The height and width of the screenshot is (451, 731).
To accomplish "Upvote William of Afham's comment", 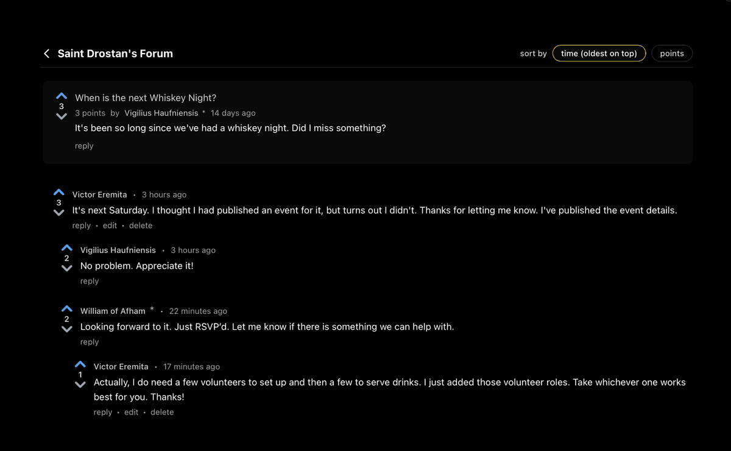I will (x=66, y=308).
